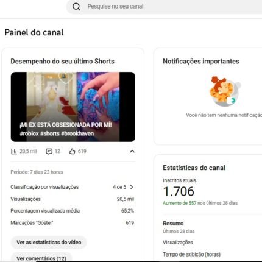
Task: Click Tempo de exibição (horas) row
Action: 212,254
